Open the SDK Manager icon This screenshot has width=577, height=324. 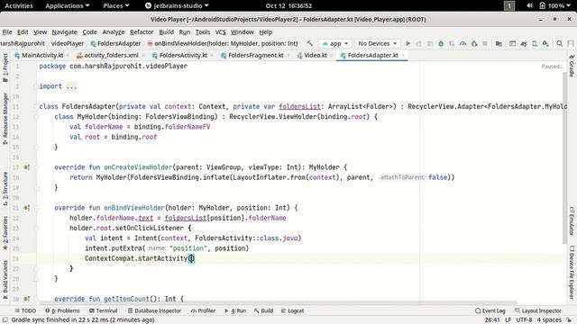tap(545, 43)
